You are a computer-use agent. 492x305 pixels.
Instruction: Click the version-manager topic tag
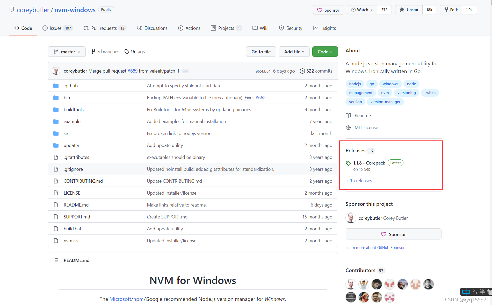385,102
